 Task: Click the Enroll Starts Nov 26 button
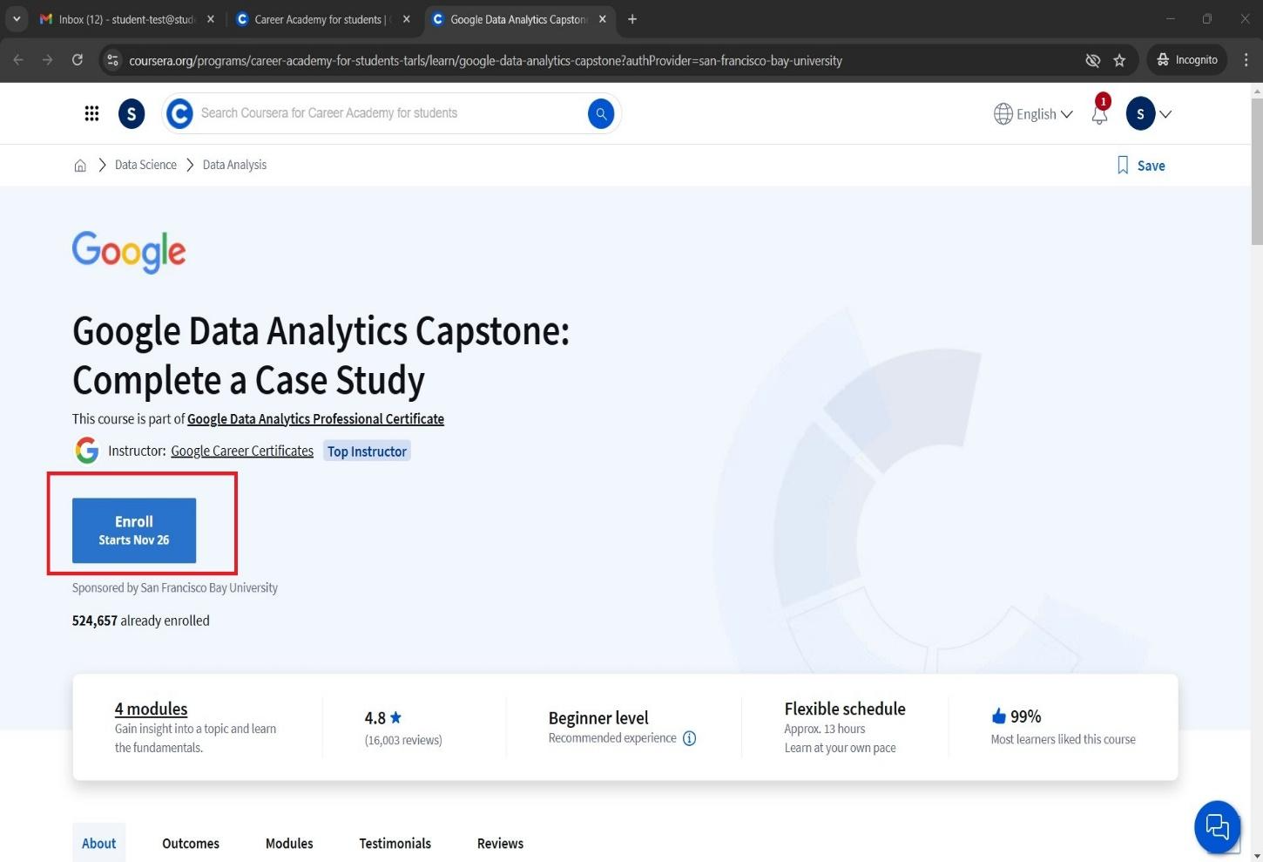click(x=134, y=530)
